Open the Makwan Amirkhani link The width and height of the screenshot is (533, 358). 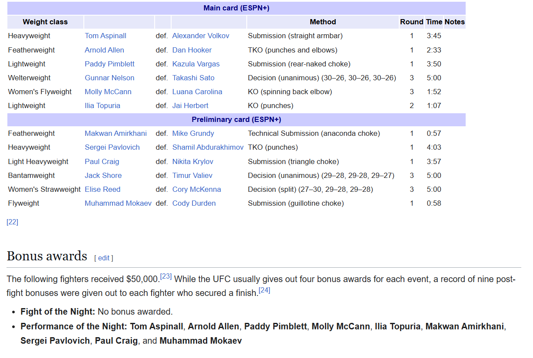116,133
